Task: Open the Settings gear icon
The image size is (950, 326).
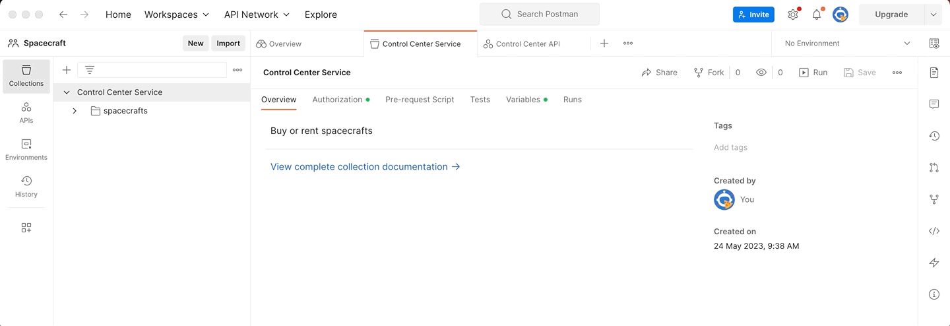Action: (793, 15)
